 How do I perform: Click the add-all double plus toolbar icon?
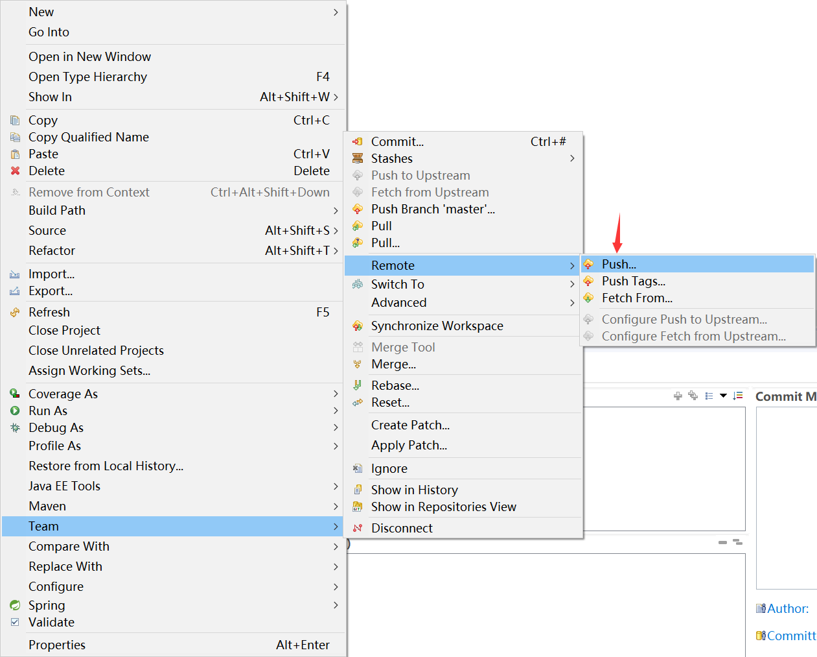693,396
